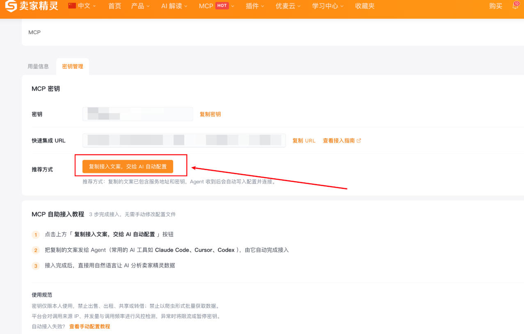The image size is (524, 334).
Task: Click the masked 密钥 value field
Action: coord(137,114)
